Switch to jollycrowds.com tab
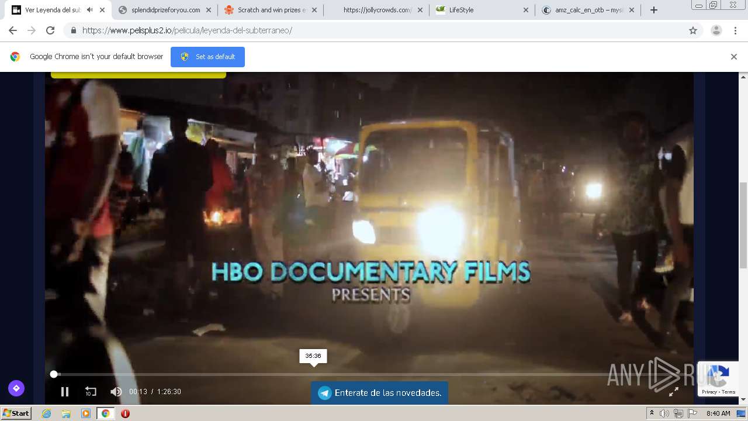The height and width of the screenshot is (421, 748). (377, 10)
